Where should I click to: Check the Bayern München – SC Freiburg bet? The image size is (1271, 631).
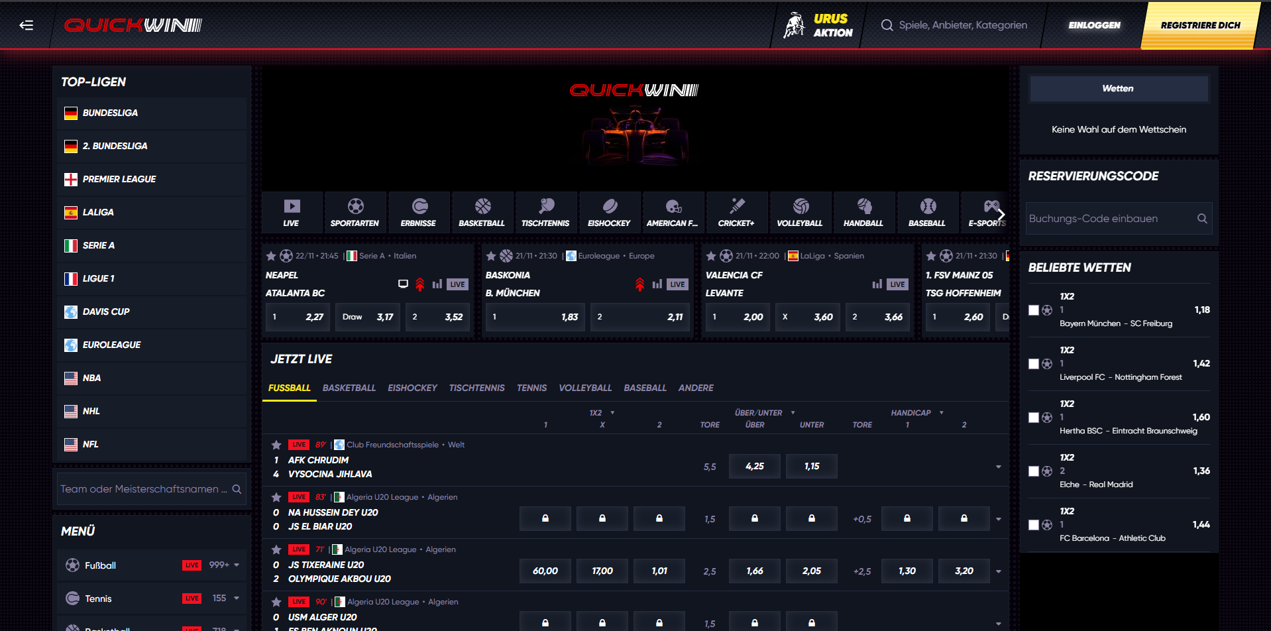click(x=1033, y=310)
